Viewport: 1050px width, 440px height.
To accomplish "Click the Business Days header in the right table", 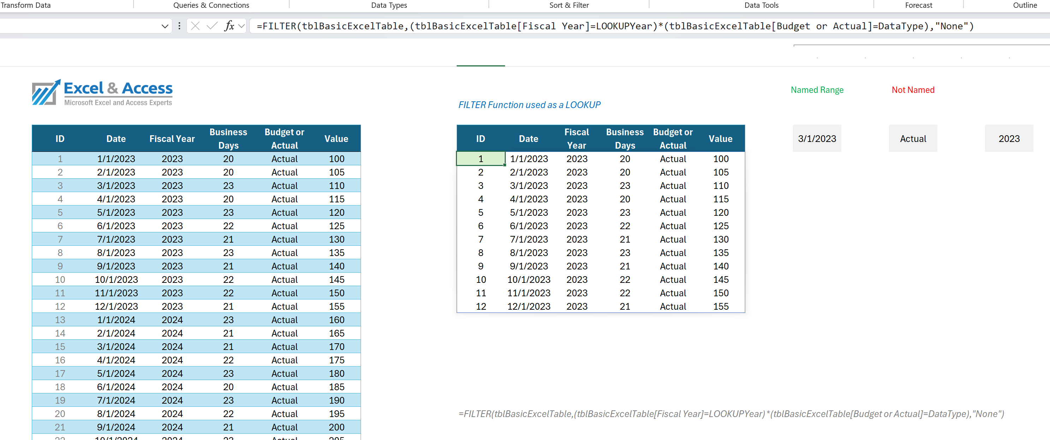I will click(x=625, y=138).
